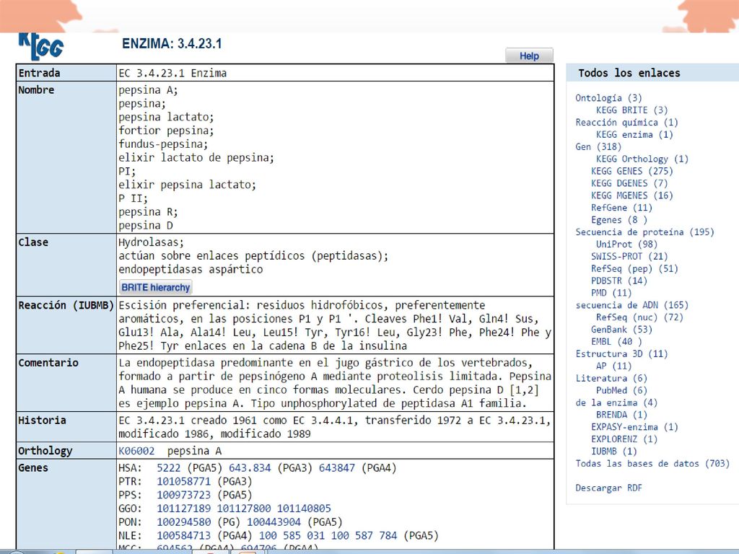The width and height of the screenshot is (739, 554).
Task: Open the KEGG Orthology (1) link
Action: [642, 159]
